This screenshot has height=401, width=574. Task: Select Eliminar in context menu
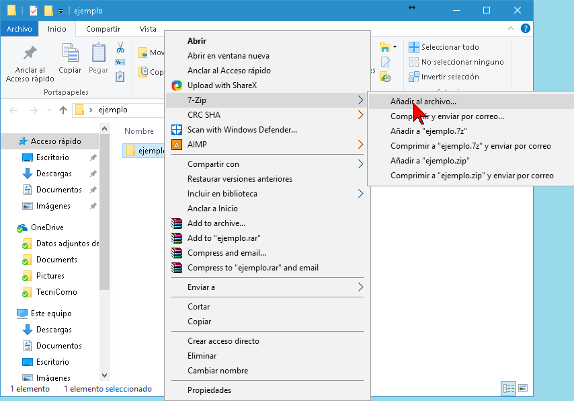[268, 356]
